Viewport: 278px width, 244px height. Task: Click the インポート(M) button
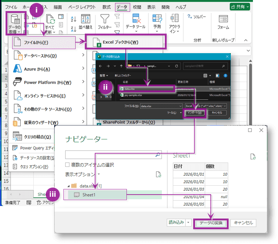194,113
